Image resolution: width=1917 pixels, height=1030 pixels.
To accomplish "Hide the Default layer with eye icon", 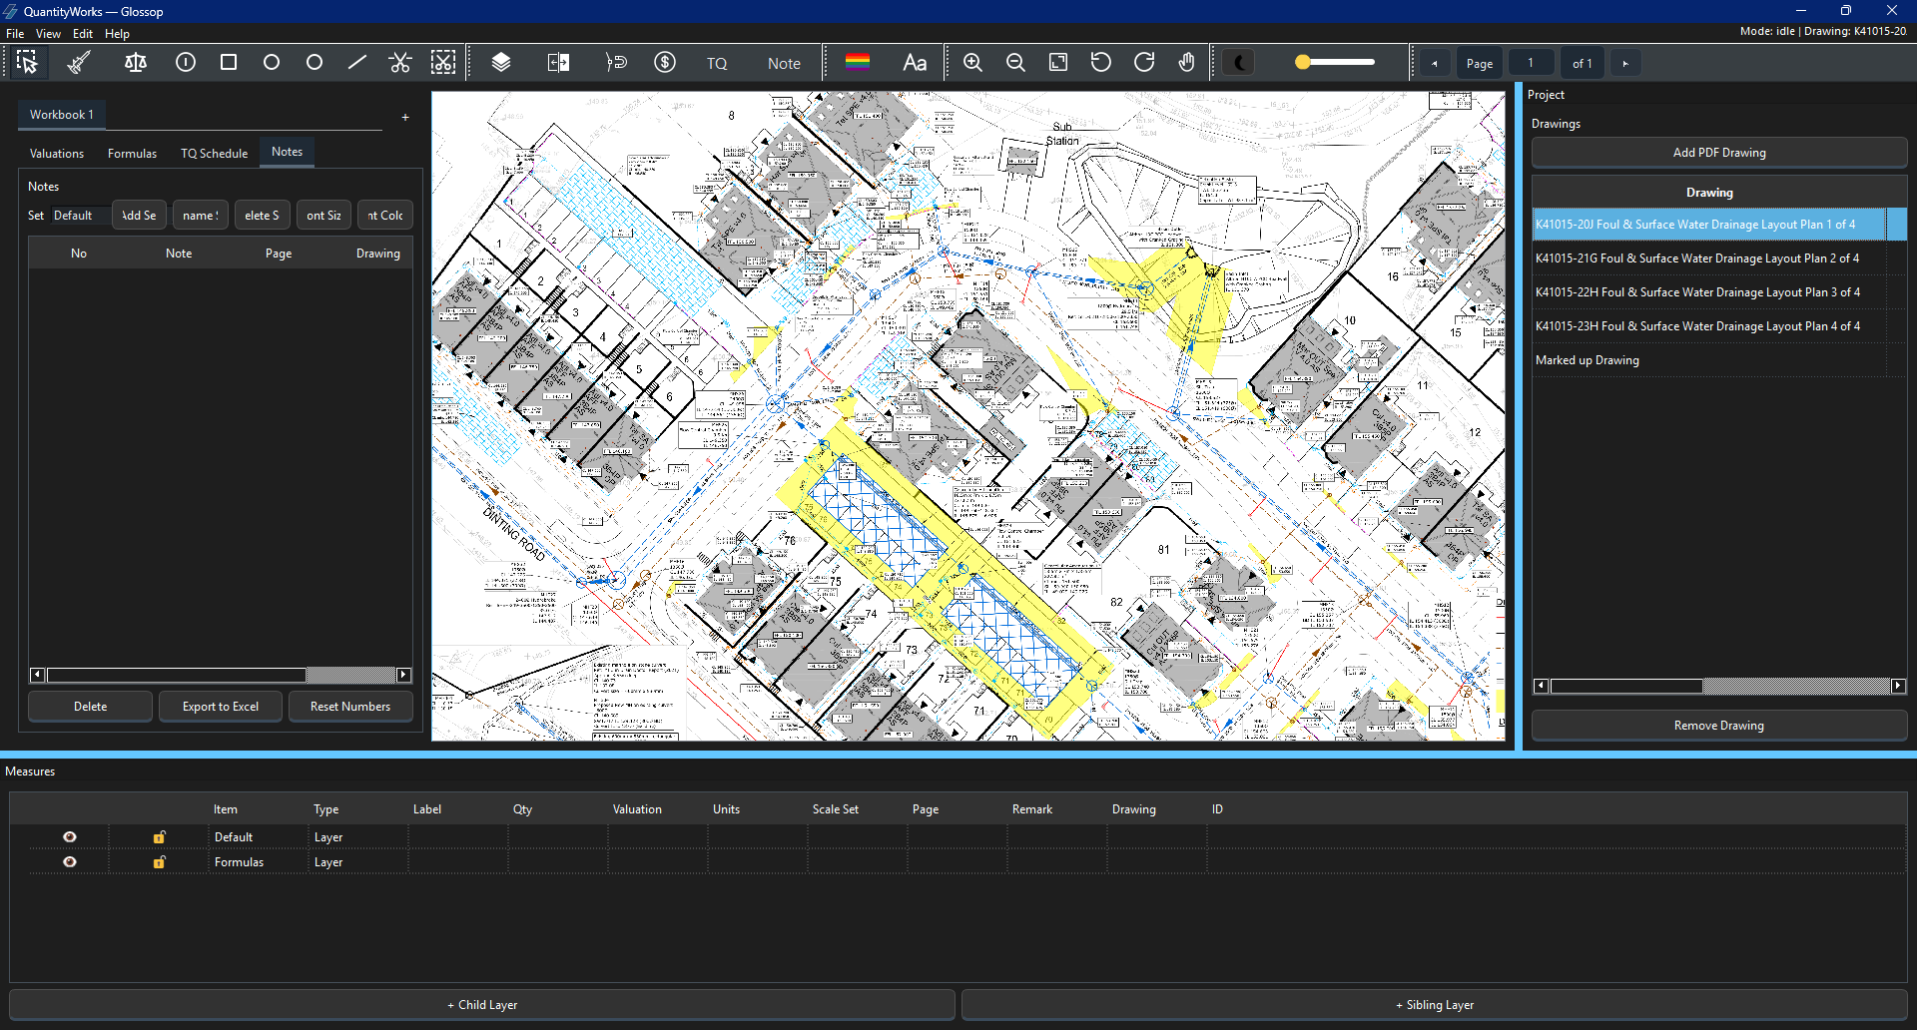I will pos(70,837).
